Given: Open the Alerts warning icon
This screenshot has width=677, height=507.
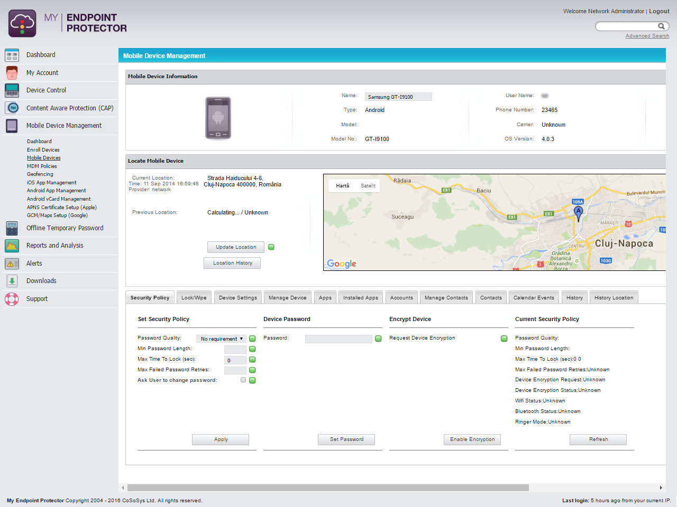Looking at the screenshot, I should [12, 264].
